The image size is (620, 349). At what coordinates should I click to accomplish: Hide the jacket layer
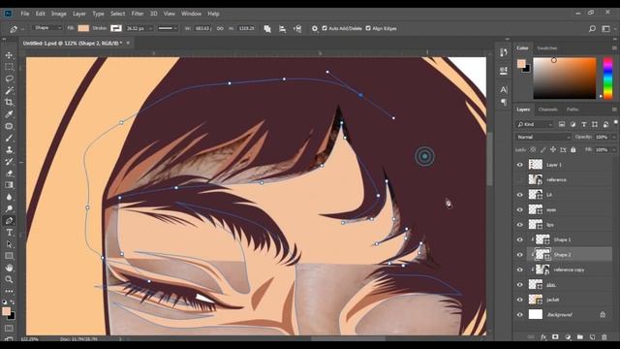[520, 300]
